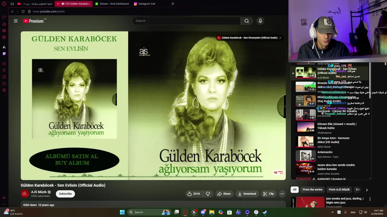Open the system volume speaker icon
Screen dimensions: 387x217
[x=366, y=212]
